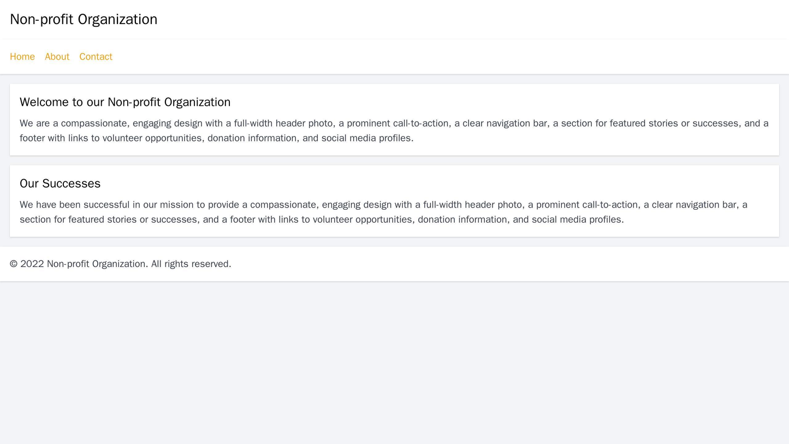Click the line starting "footer with links to volunteer"

(216, 138)
